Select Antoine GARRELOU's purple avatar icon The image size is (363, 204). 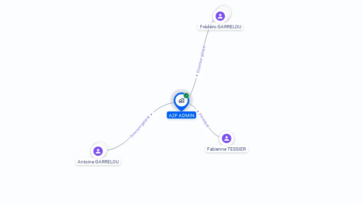98,151
